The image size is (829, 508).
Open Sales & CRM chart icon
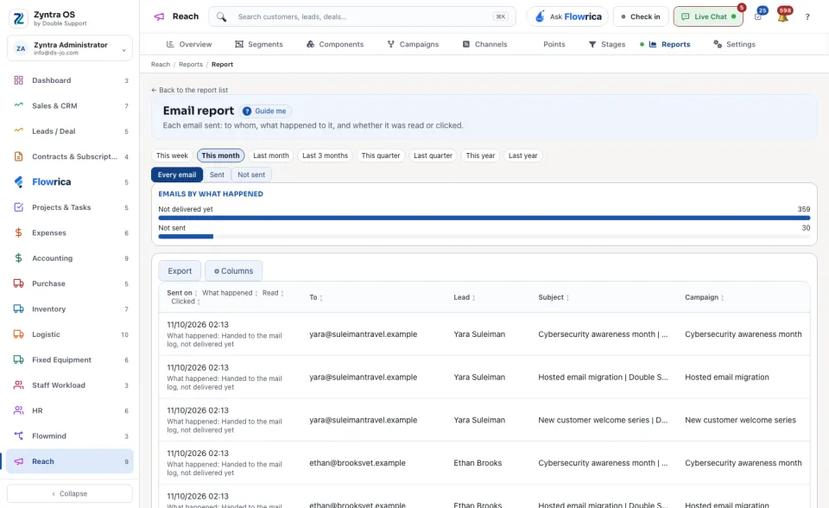(x=18, y=105)
